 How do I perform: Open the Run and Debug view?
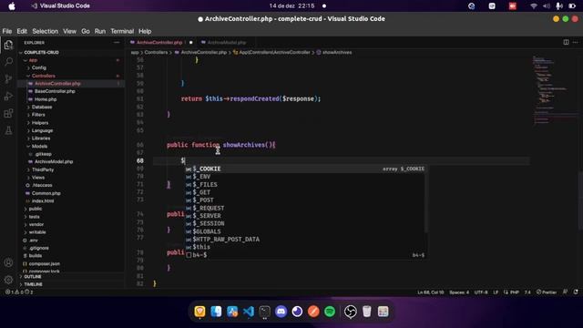click(8, 96)
